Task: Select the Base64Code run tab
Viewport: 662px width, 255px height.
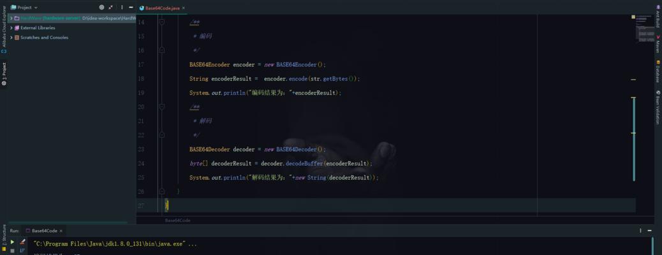Action: click(44, 231)
